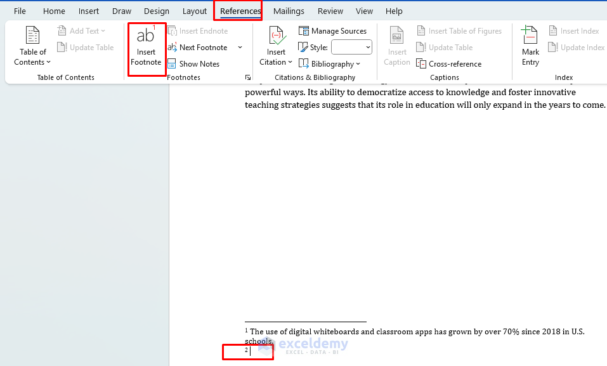Open the File tab

click(20, 11)
